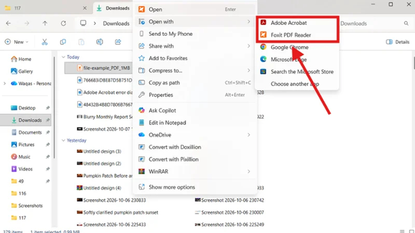Switch to the 117 tab
415x233 pixels.
click(45, 8)
